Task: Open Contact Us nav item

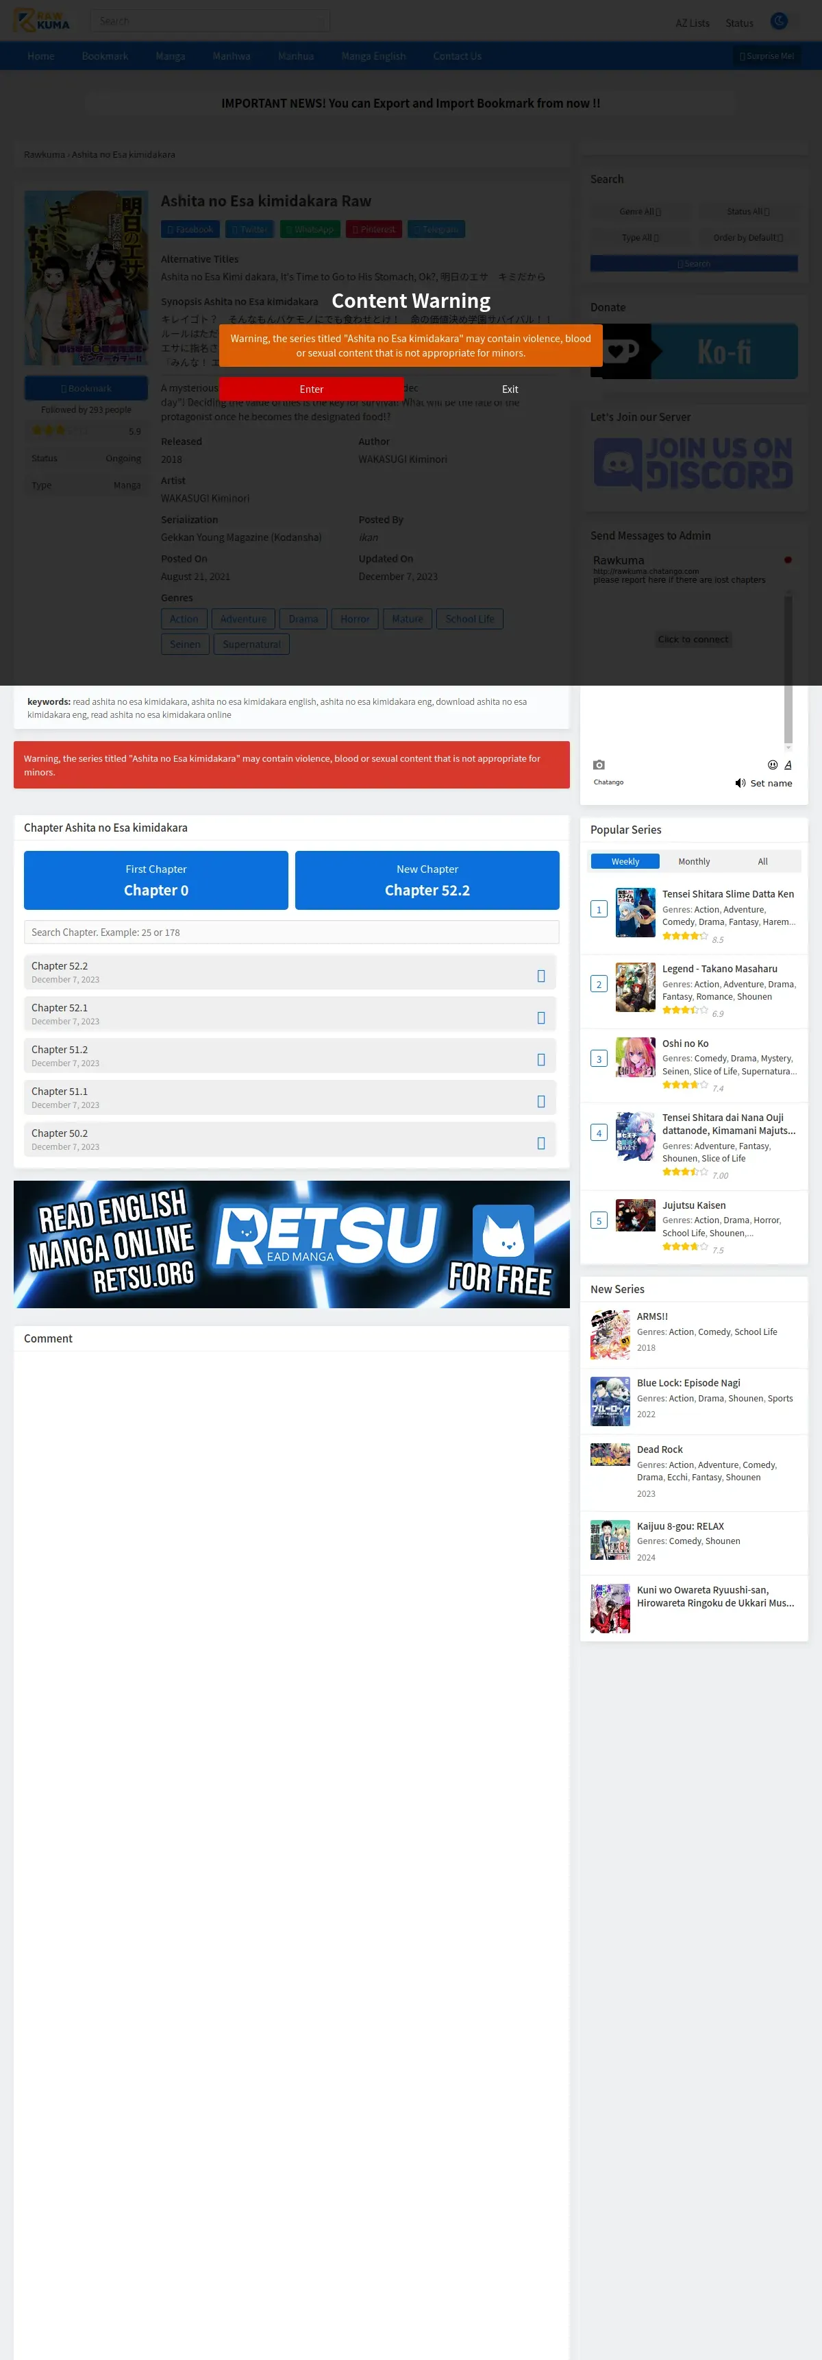Action: click(458, 56)
